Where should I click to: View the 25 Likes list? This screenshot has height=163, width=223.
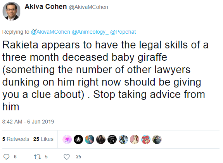(43, 139)
